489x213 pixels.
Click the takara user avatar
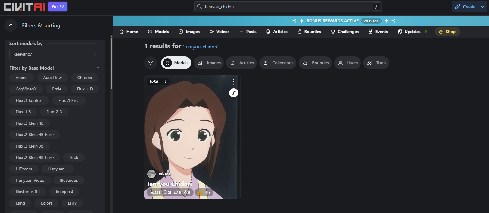(151, 174)
